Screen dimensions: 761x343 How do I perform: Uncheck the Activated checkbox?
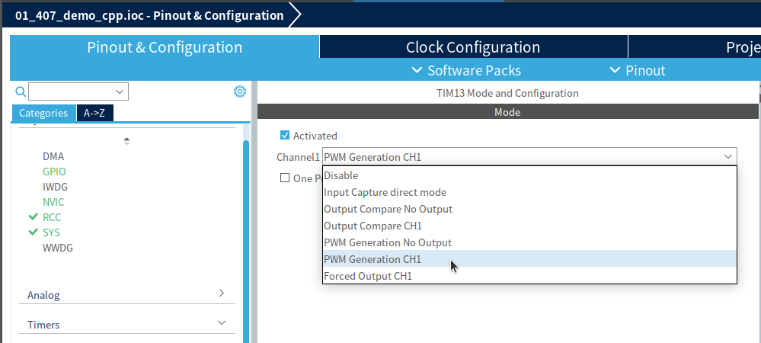[286, 136]
